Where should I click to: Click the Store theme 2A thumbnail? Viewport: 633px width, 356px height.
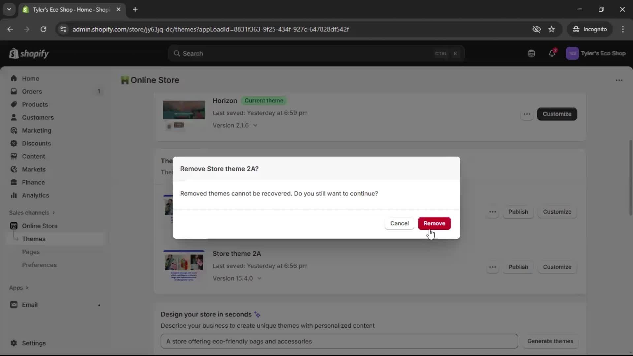click(184, 266)
